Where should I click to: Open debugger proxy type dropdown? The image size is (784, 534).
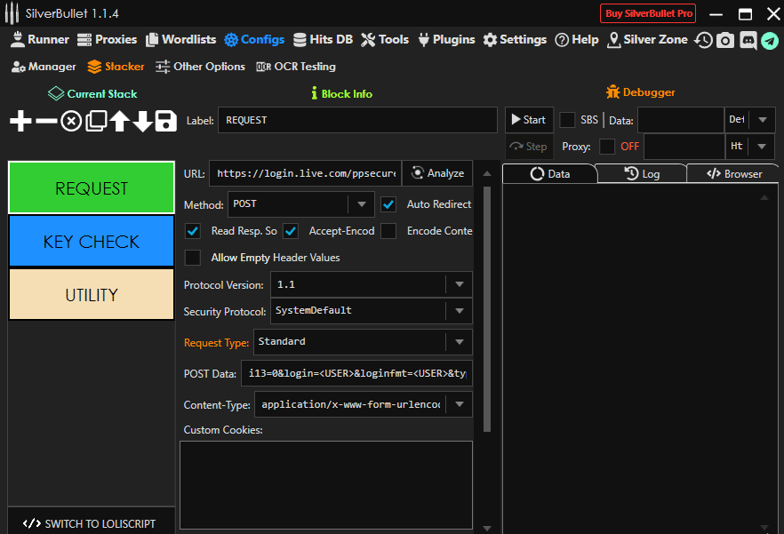click(x=762, y=147)
